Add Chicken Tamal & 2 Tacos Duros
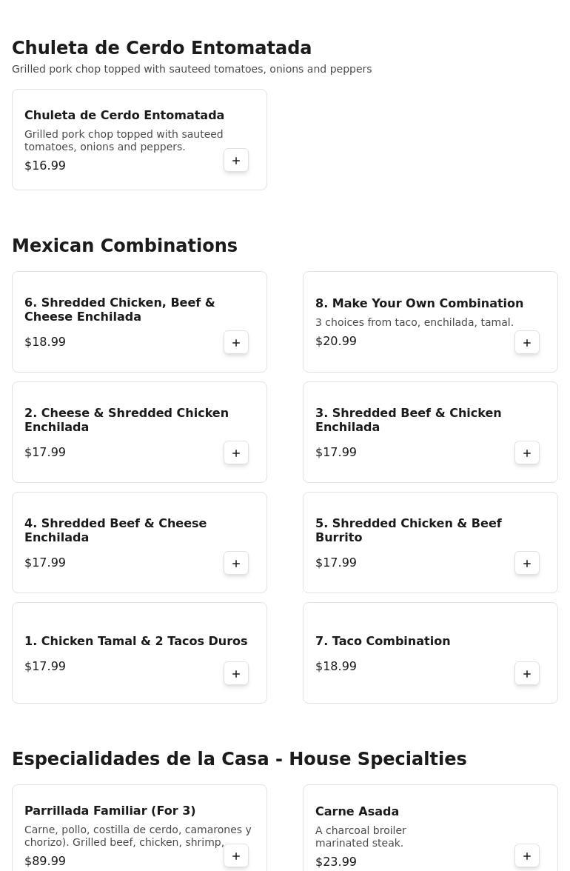The width and height of the screenshot is (570, 871). 236,674
